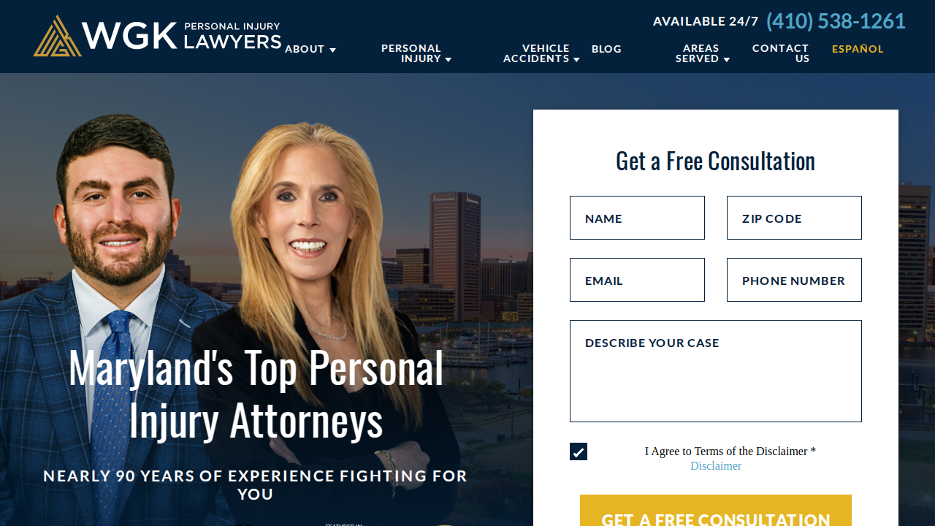
Task: Switch site language to Español
Action: 858,49
